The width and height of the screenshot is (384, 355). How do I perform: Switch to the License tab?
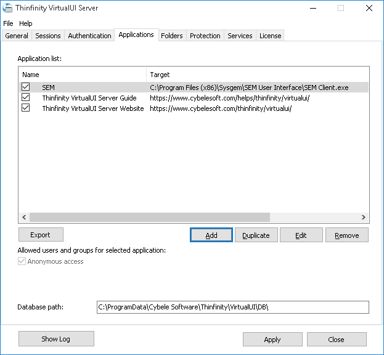pos(270,36)
